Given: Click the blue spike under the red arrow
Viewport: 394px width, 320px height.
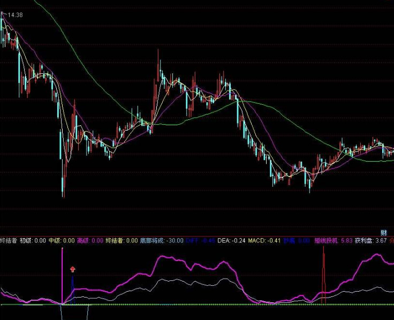Looking at the screenshot, I should click(x=73, y=290).
